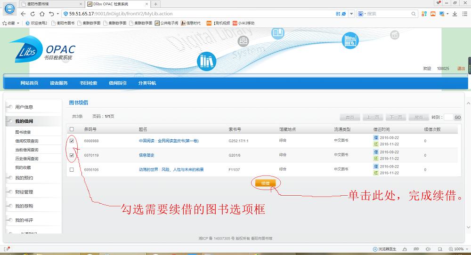Select 我的收藏 in the sidebar
471x255 pixels.
point(23,167)
